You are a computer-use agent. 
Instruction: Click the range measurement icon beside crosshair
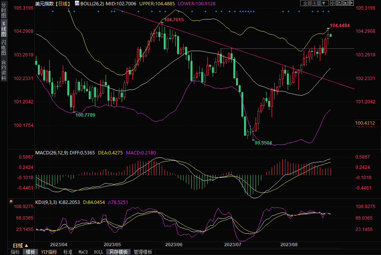pos(339,3)
